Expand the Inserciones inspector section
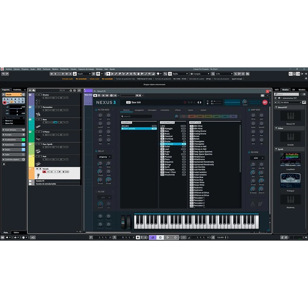The width and height of the screenshot is (308, 308). [x=13, y=145]
